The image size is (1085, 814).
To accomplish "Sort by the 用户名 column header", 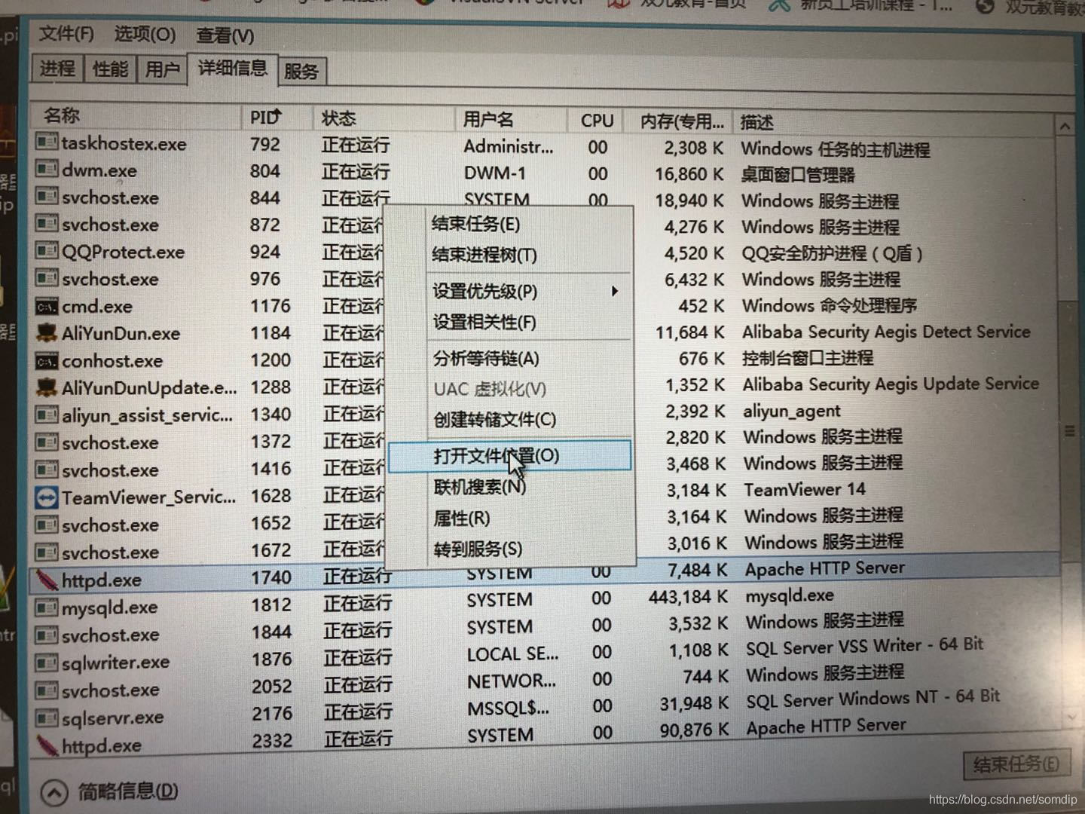I will tap(510, 120).
